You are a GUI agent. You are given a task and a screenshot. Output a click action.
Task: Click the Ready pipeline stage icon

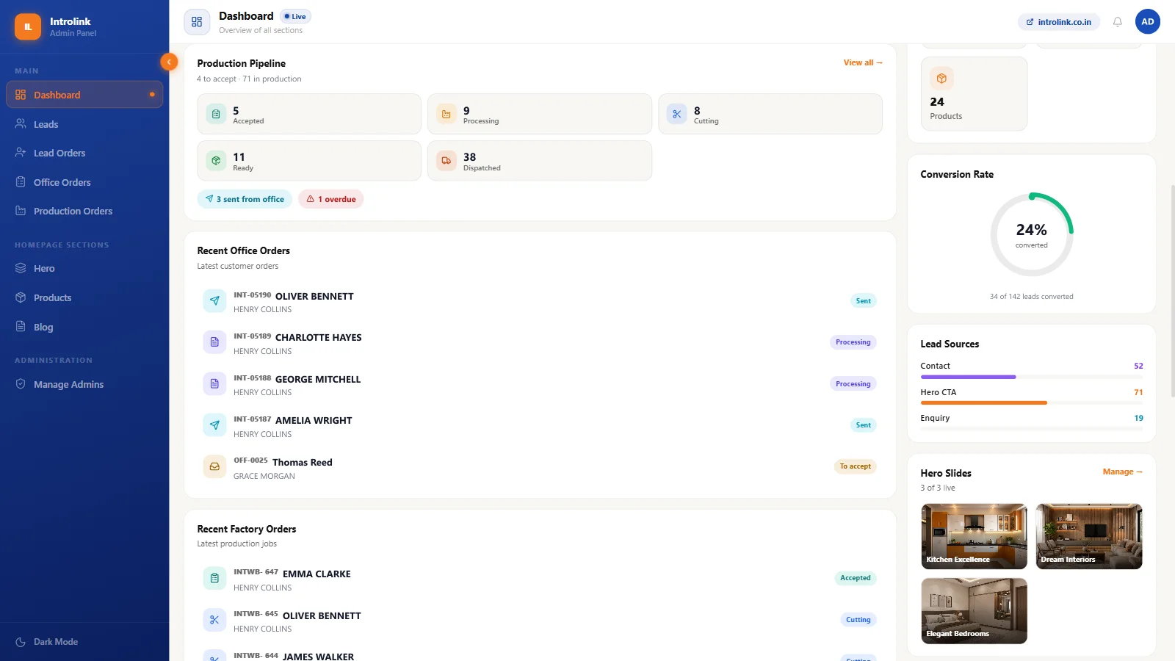[x=216, y=160]
